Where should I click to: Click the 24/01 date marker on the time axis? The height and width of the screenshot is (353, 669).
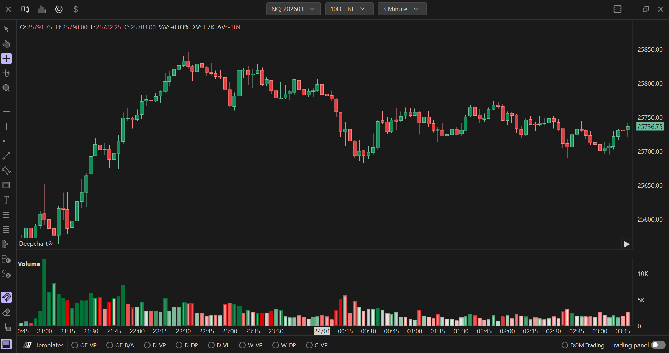coord(322,331)
